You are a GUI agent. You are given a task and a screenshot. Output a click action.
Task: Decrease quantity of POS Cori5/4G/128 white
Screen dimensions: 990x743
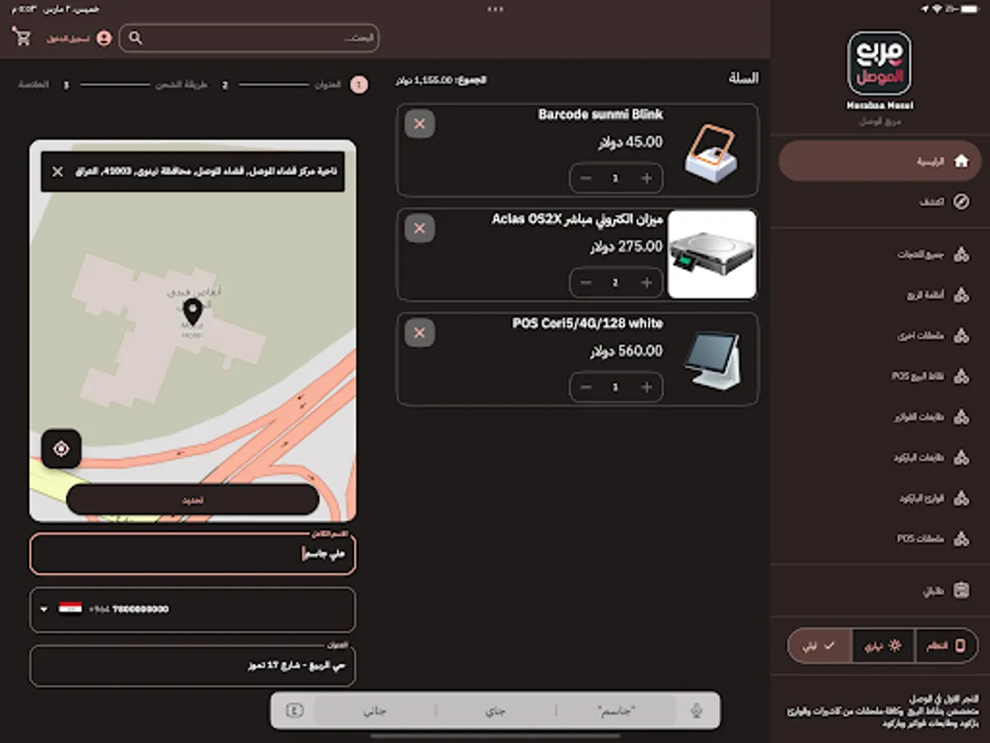tap(586, 387)
